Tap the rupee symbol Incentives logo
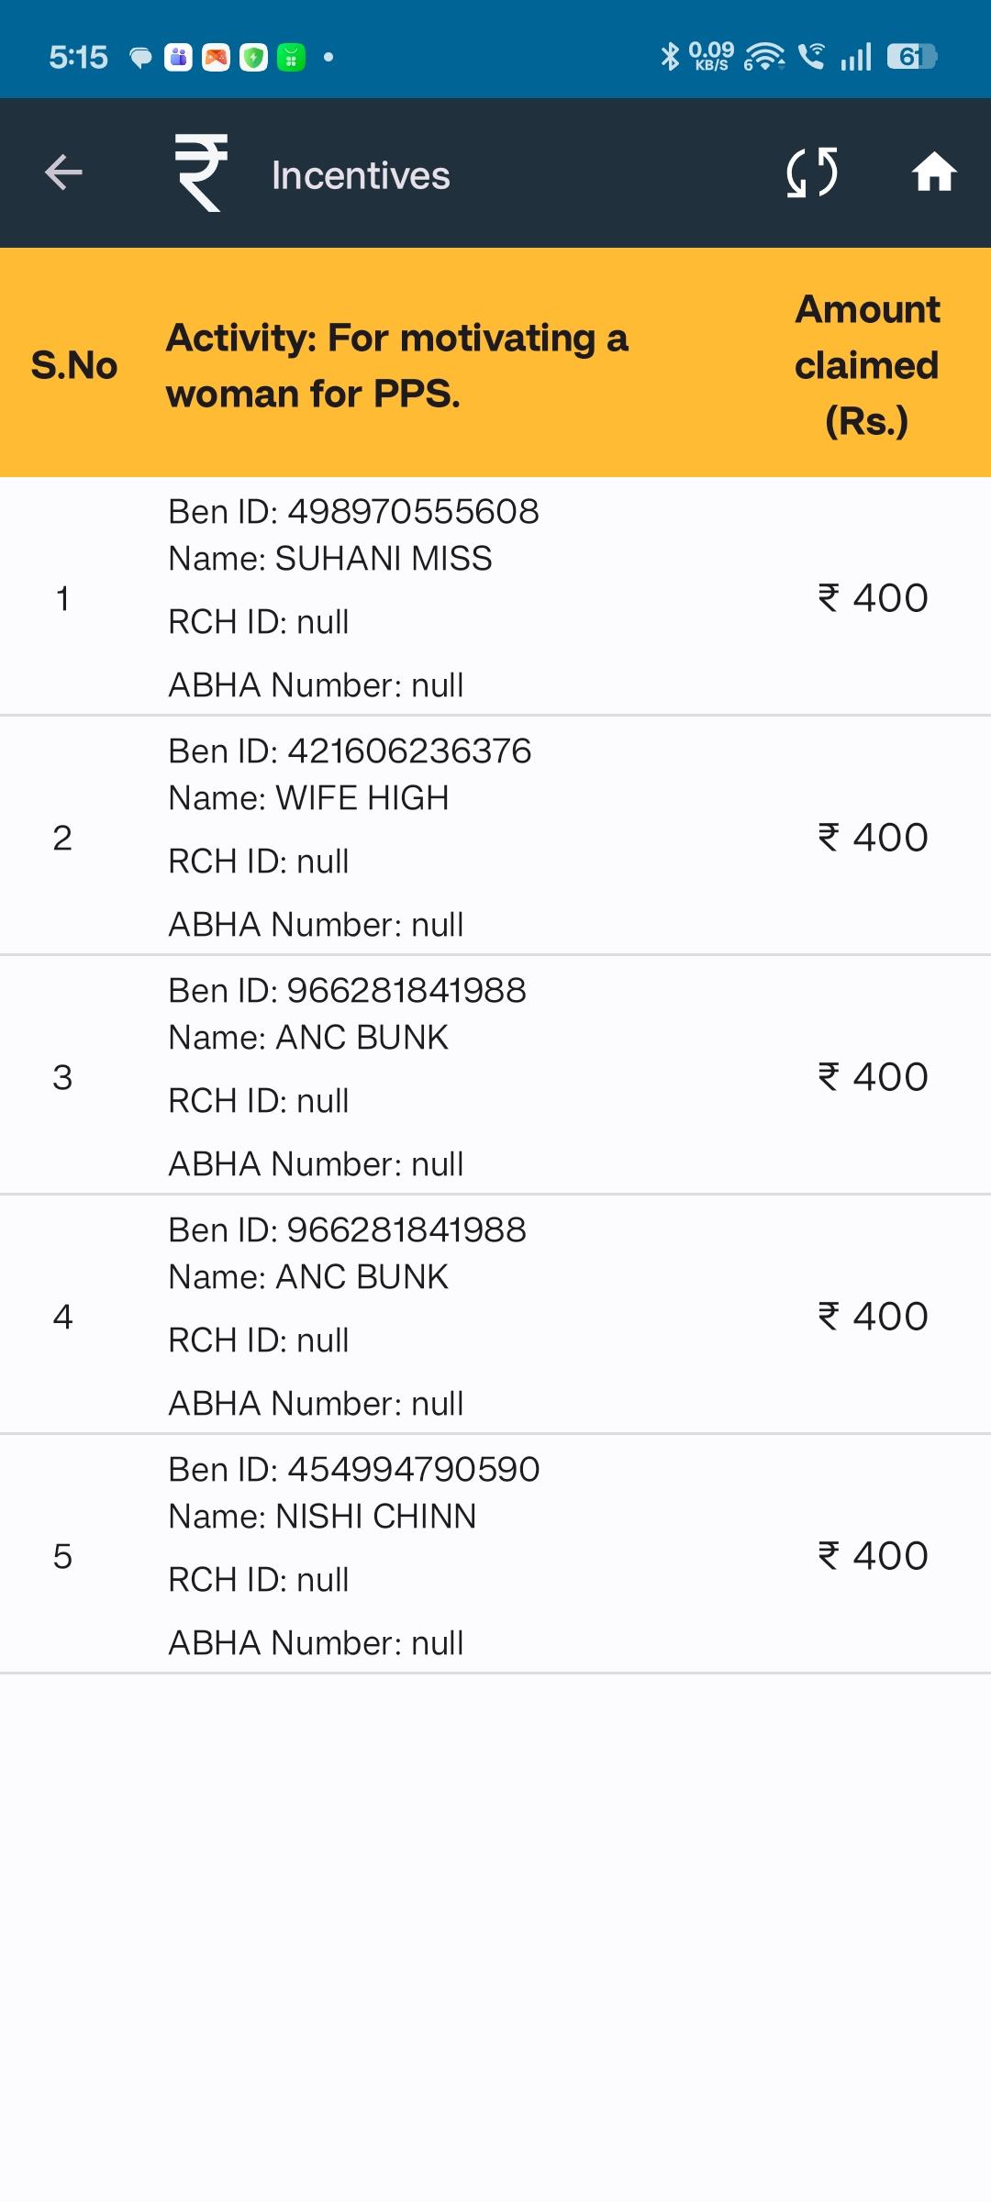This screenshot has width=991, height=2202. click(201, 172)
